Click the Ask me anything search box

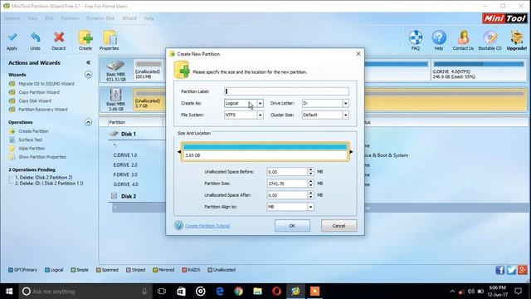(85, 292)
